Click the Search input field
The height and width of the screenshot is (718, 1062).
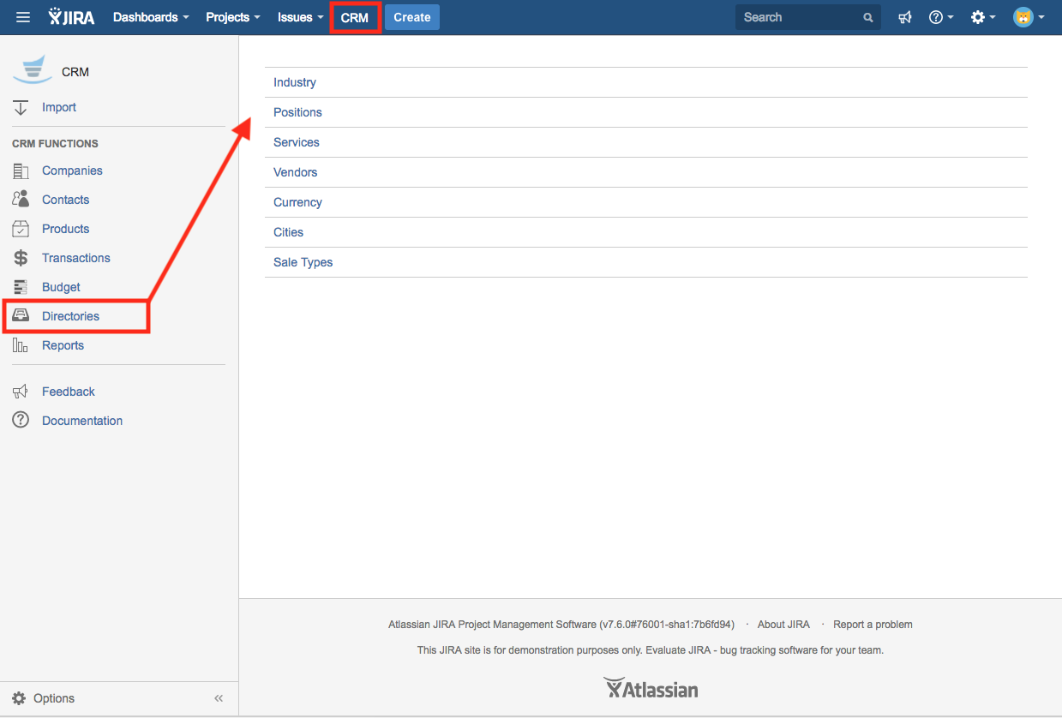point(799,17)
